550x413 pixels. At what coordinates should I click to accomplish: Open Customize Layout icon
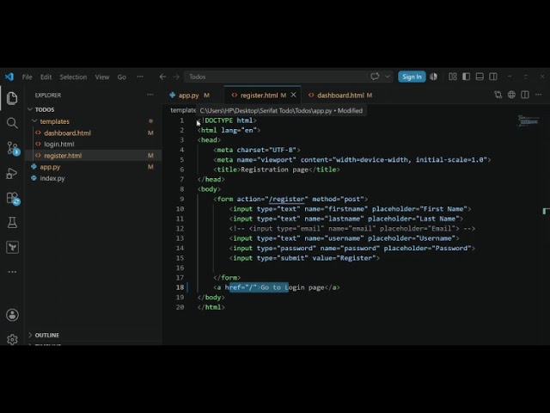[x=453, y=77]
